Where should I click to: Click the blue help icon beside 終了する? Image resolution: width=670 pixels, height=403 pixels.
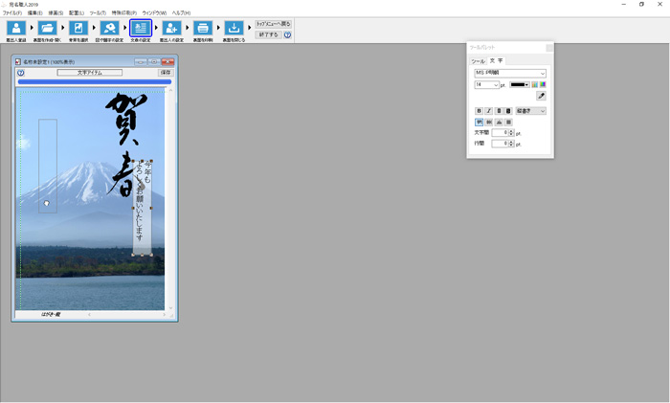click(x=287, y=34)
